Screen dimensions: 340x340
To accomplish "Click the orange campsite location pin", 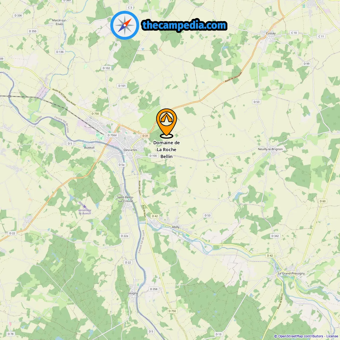I will (x=167, y=123).
